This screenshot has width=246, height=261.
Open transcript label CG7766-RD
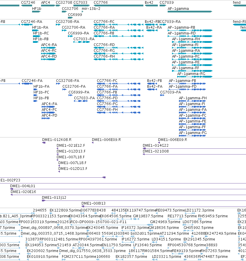(x=104, y=45)
